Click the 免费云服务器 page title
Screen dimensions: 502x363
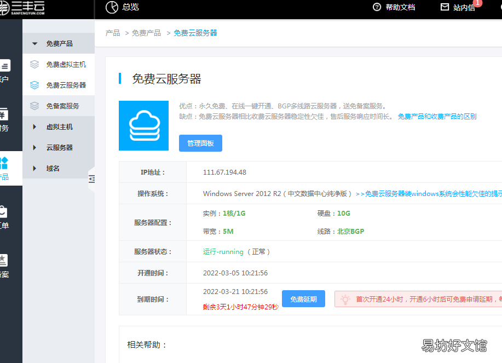pos(166,79)
